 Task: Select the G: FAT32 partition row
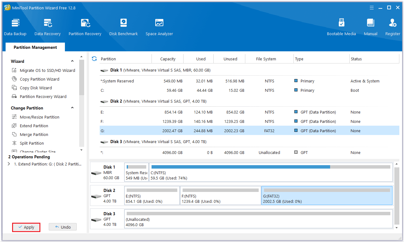coord(249,131)
